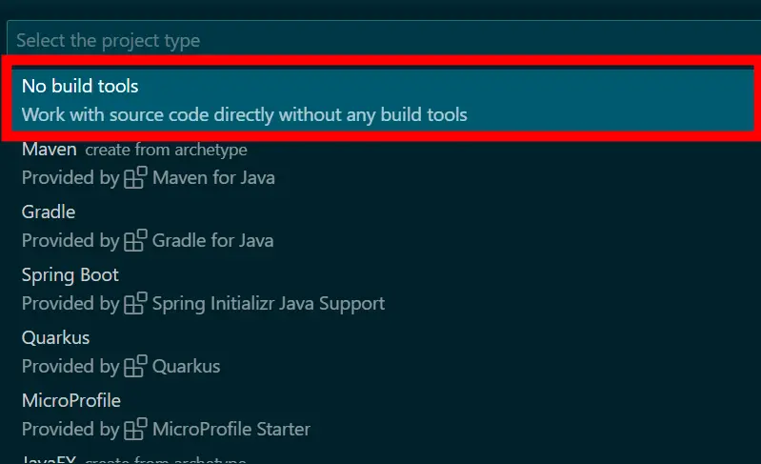Choose the Quarkus project type
Viewport: 761px width, 464px height.
click(x=55, y=337)
